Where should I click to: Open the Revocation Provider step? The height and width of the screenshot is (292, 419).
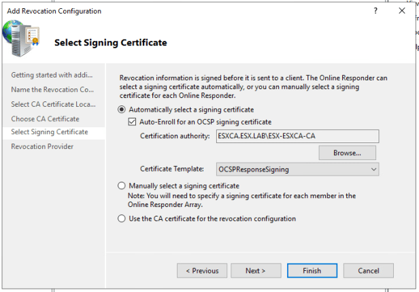[42, 147]
